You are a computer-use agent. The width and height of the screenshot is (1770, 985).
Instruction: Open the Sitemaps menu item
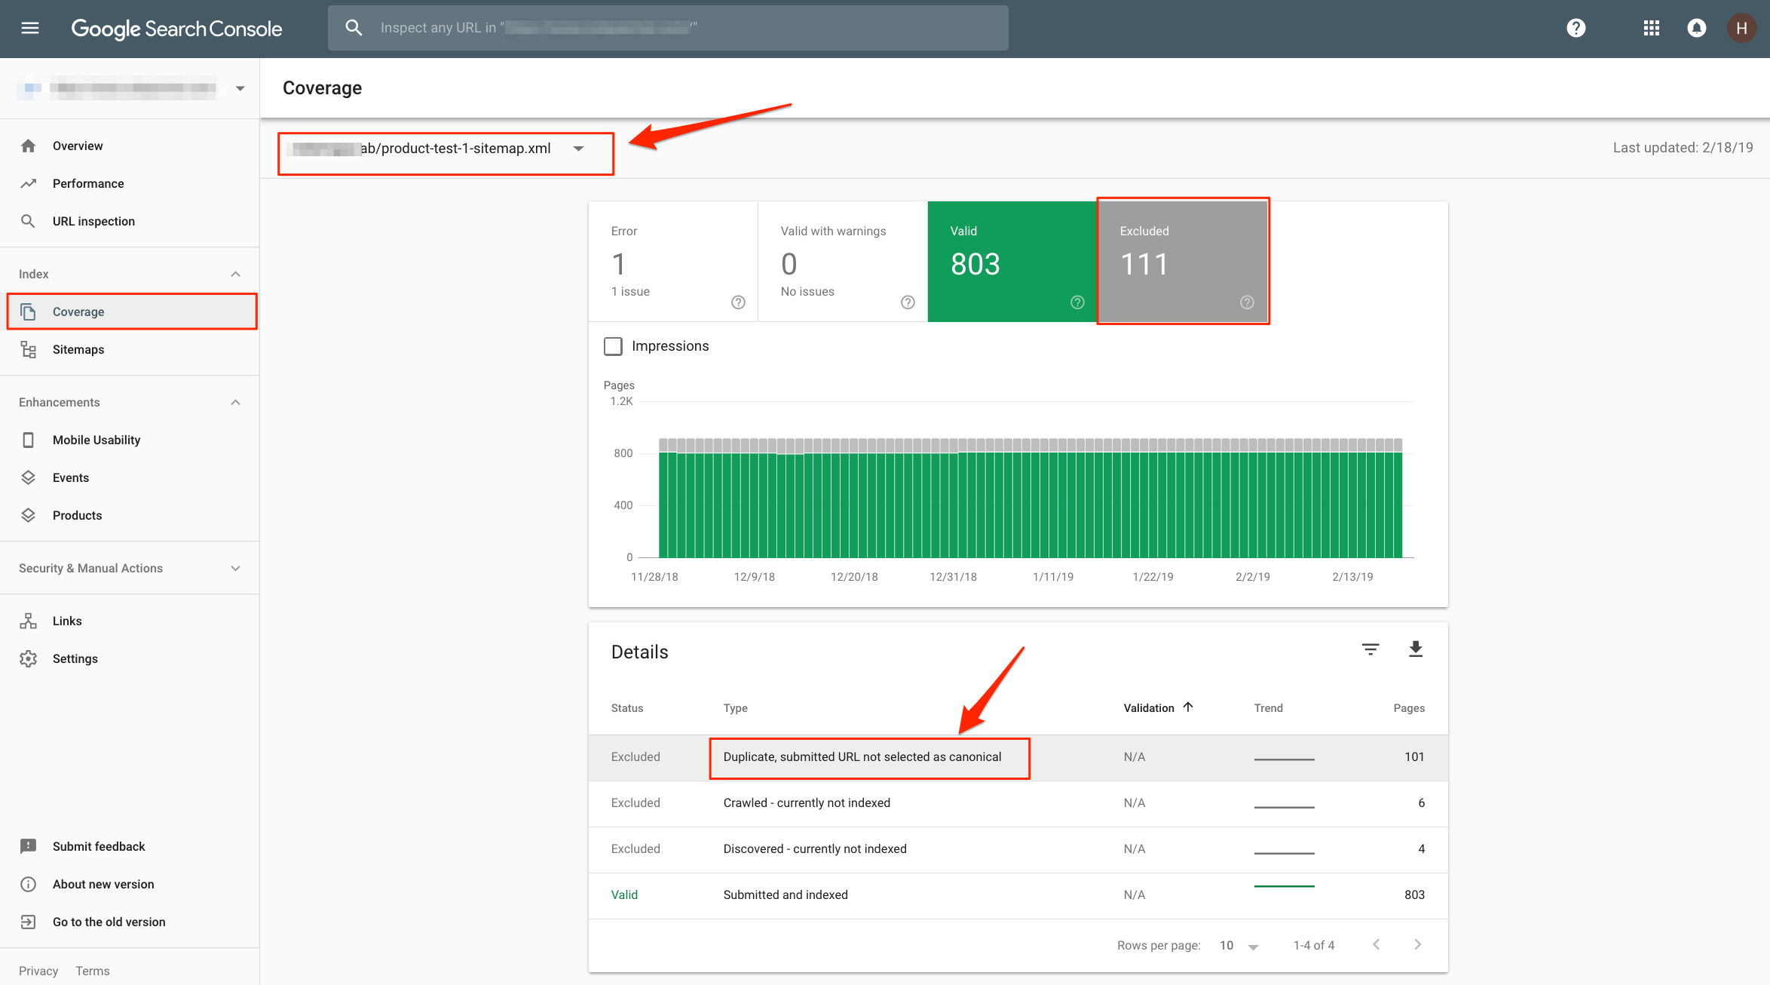tap(78, 349)
